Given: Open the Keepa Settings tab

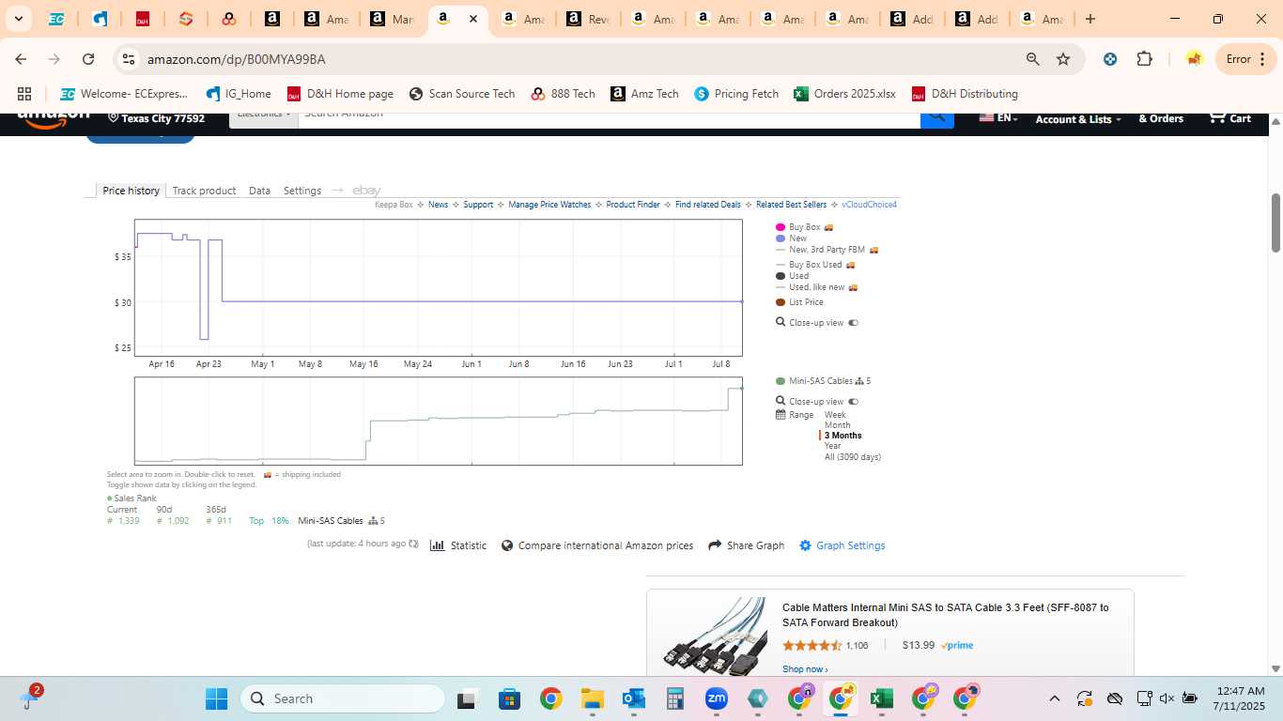Looking at the screenshot, I should [x=302, y=191].
